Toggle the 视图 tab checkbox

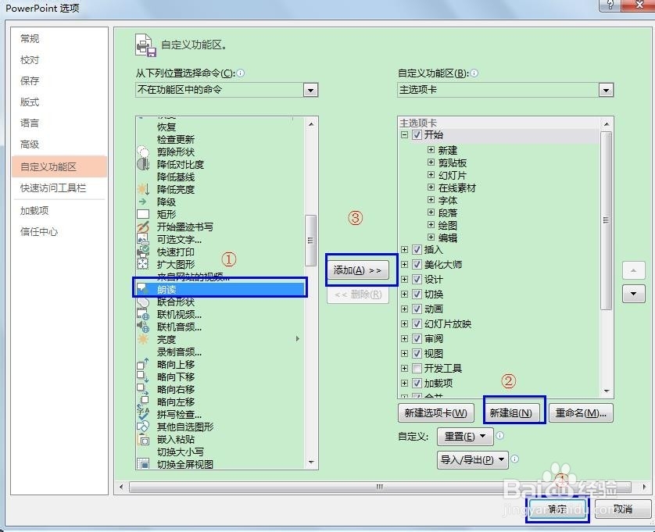pyautogui.click(x=417, y=353)
